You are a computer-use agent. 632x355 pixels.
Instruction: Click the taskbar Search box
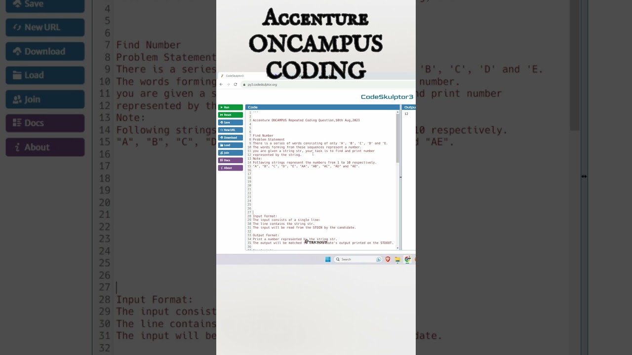[x=358, y=259]
